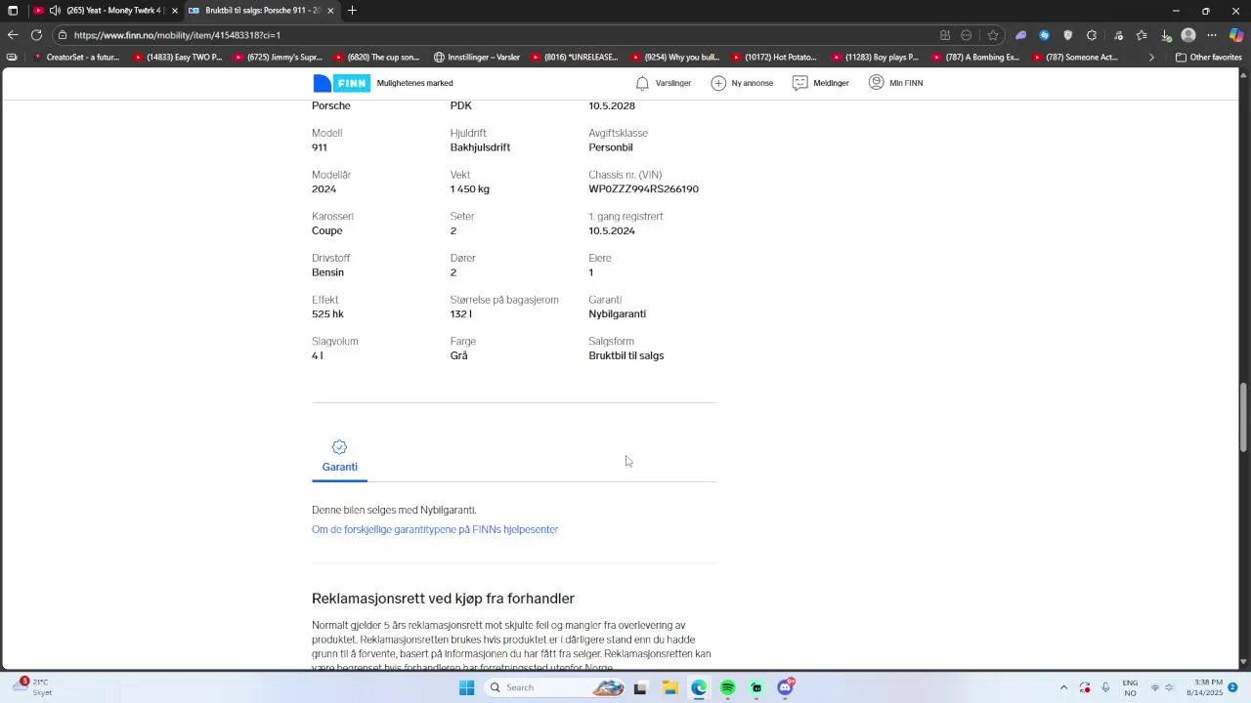Image resolution: width=1251 pixels, height=703 pixels.
Task: Open the Copilot sidebar
Action: point(1236,35)
